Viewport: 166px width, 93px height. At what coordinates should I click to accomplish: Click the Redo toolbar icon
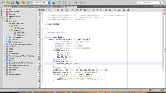(28, 3)
